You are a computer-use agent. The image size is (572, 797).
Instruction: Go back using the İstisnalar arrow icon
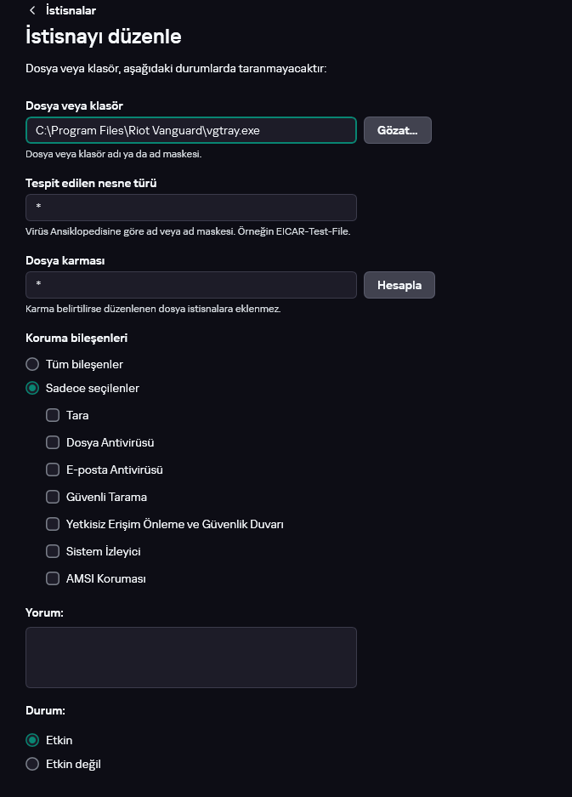coord(32,10)
